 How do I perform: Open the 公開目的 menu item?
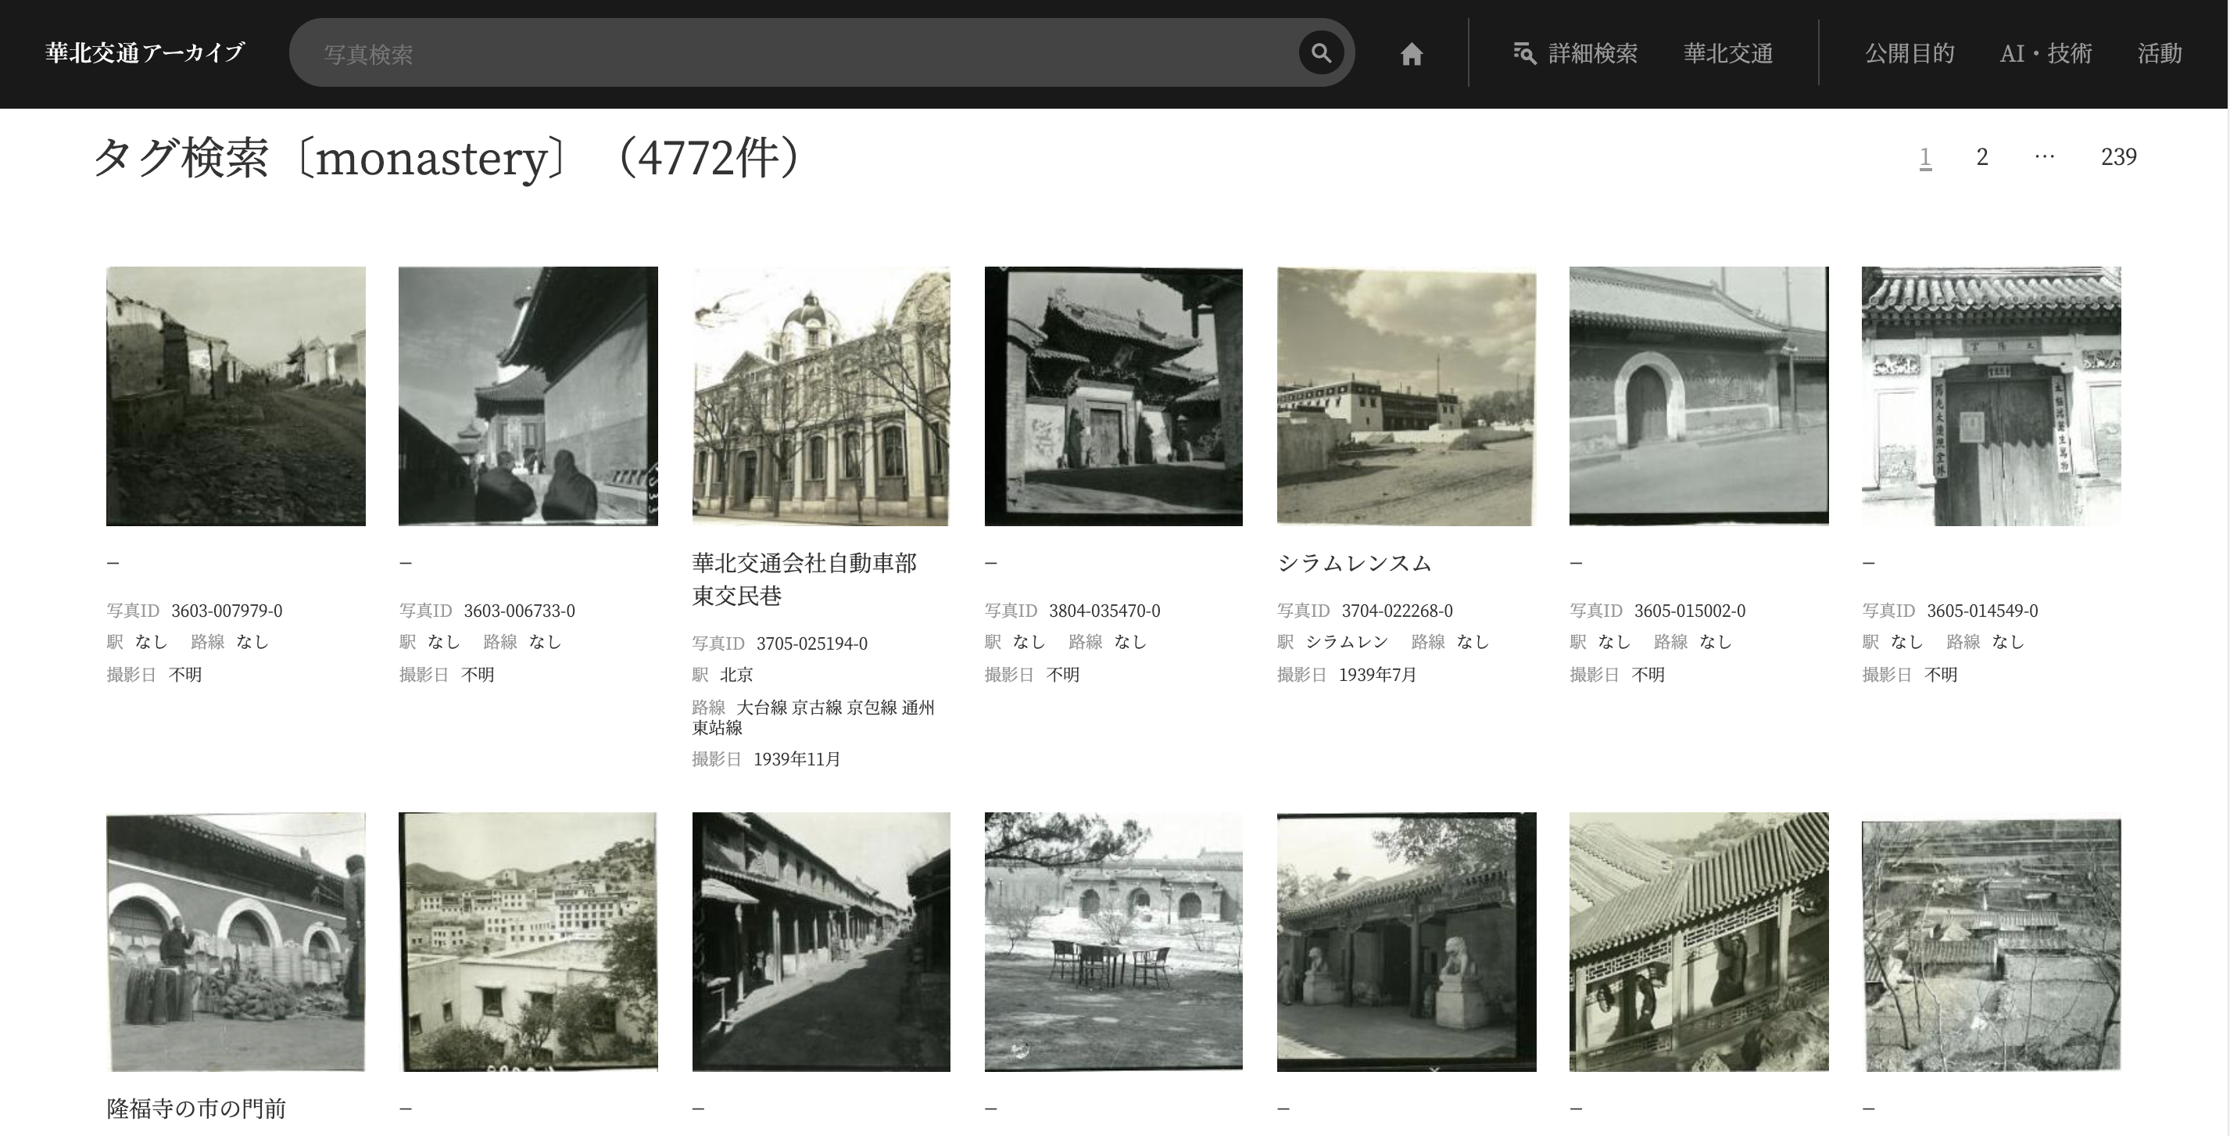[x=1909, y=54]
